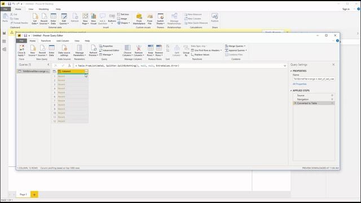Open Navigation step settings gear

click(332, 99)
